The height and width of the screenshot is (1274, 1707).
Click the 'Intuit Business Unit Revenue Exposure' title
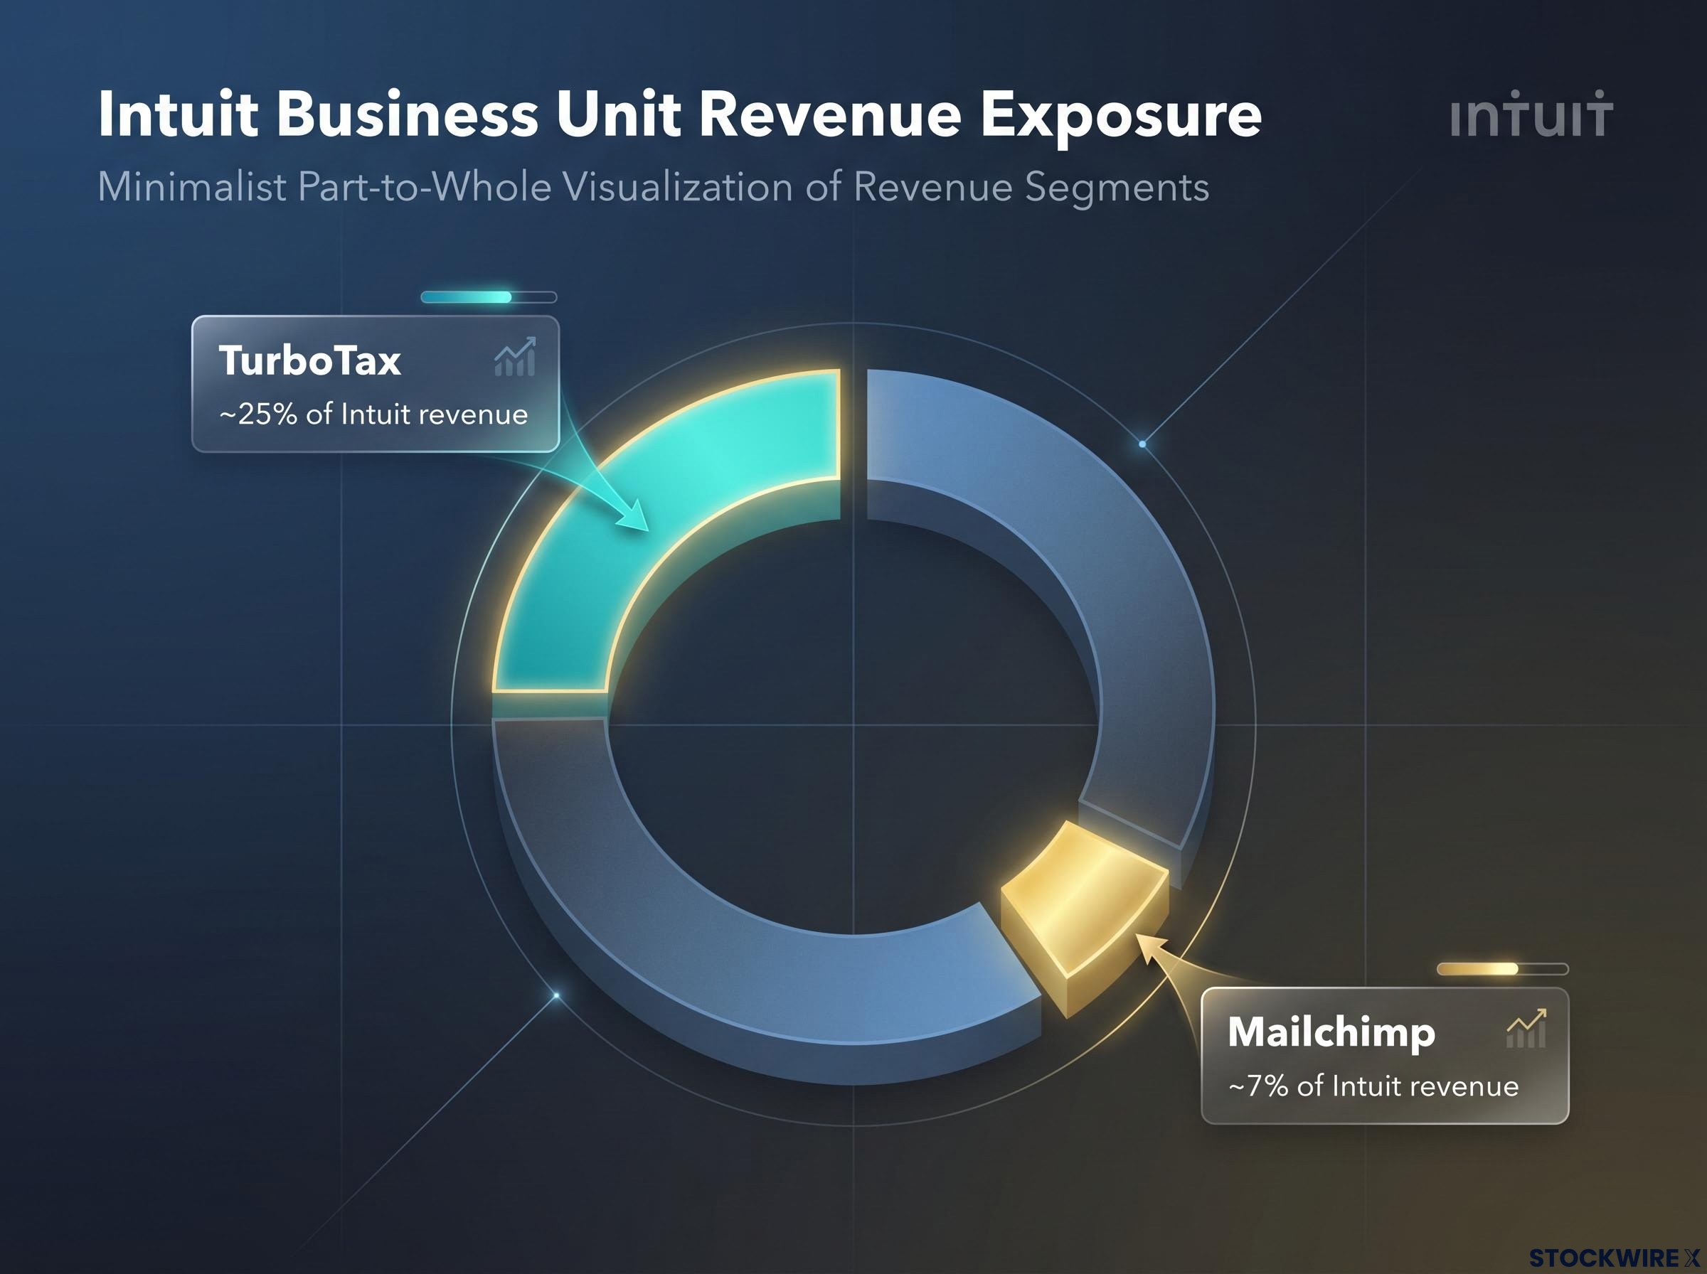tap(679, 115)
